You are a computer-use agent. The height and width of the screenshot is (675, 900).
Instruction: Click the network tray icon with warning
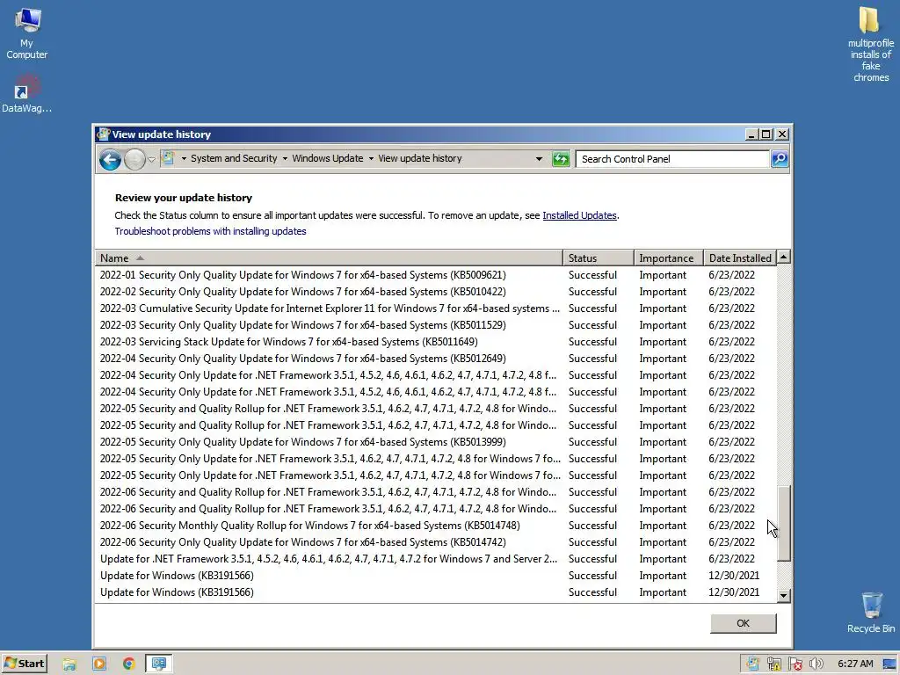coord(773,664)
